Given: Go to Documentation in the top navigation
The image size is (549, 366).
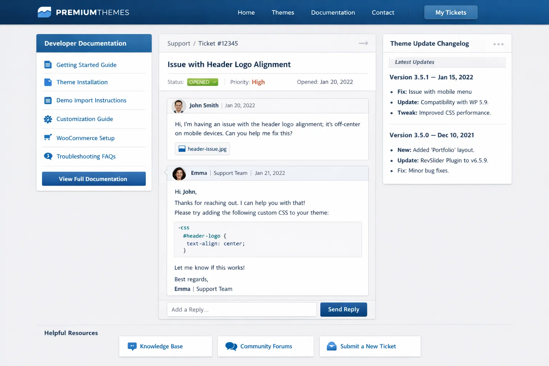Looking at the screenshot, I should [333, 13].
